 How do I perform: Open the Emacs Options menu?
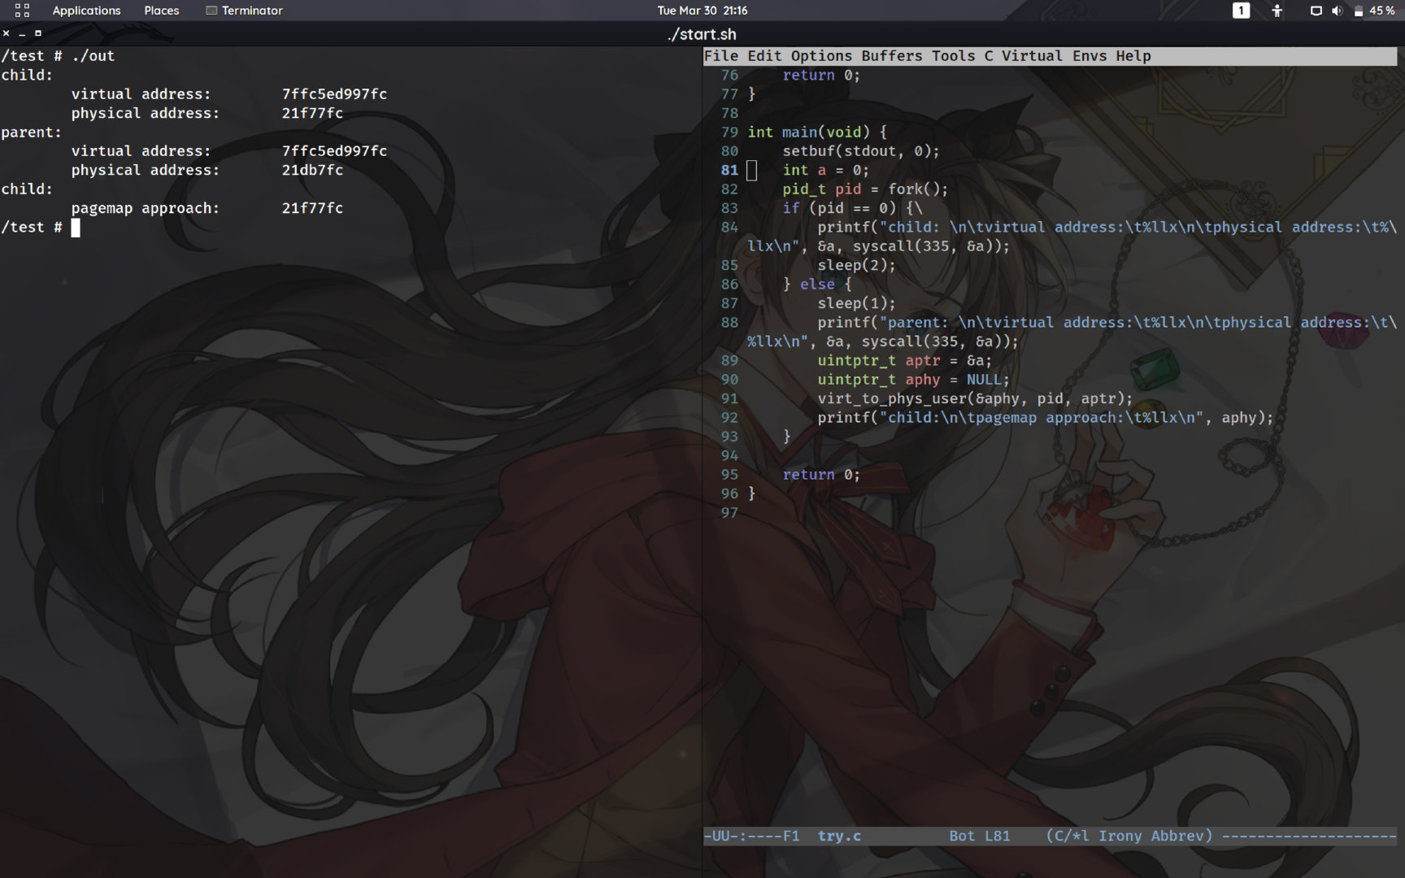point(821,56)
